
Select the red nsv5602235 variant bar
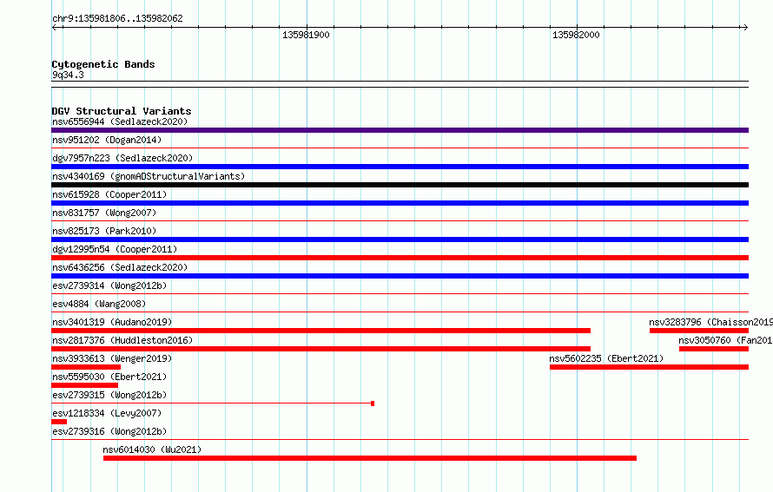[650, 367]
